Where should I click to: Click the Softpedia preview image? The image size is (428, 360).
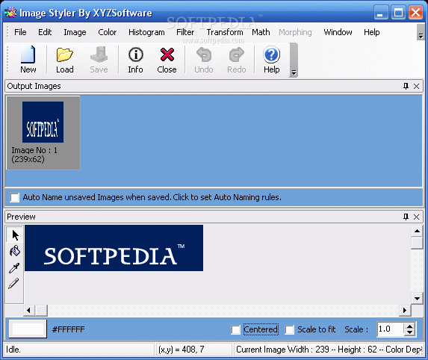tap(114, 248)
